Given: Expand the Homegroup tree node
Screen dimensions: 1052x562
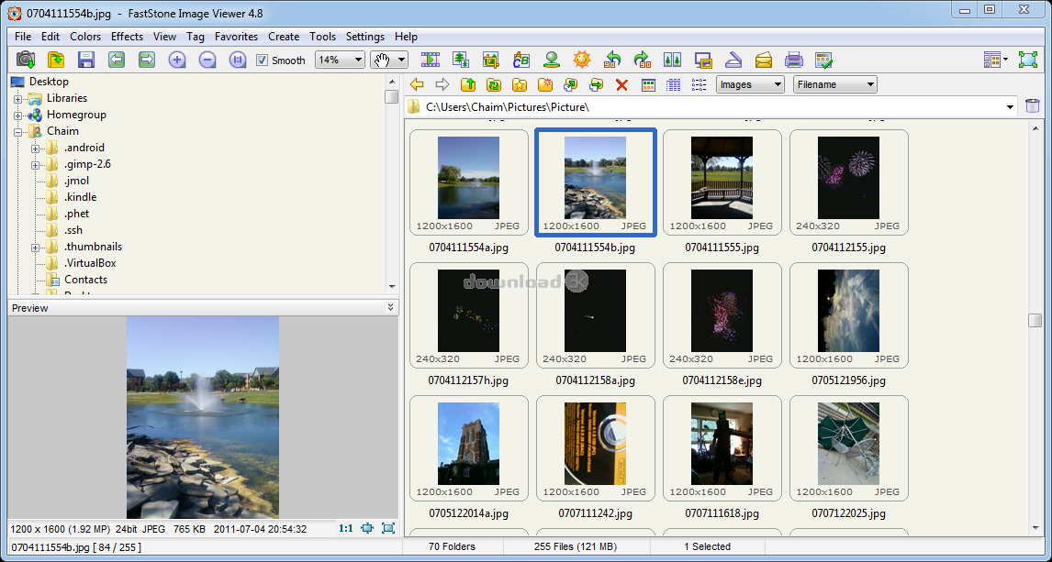Looking at the screenshot, I should [18, 116].
